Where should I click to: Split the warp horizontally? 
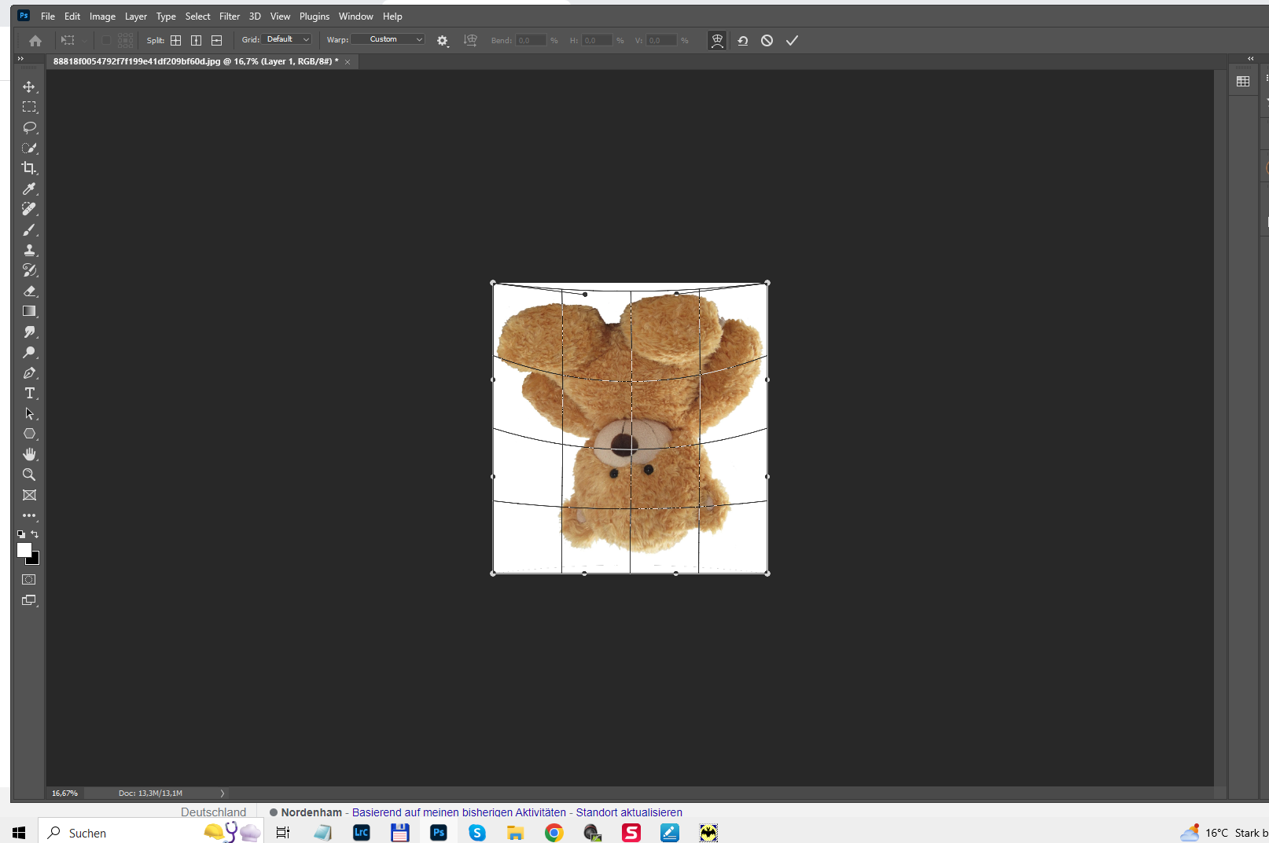point(217,40)
